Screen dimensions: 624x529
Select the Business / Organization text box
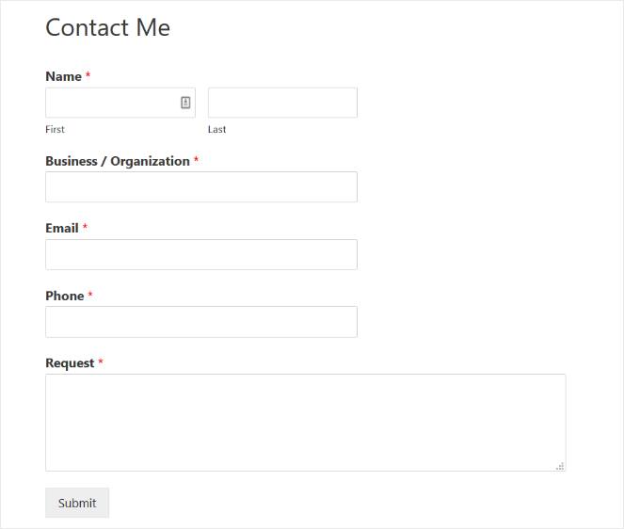point(201,186)
